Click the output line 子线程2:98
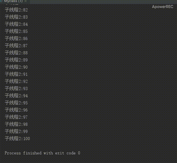Image resolution: width=177 pixels, height=163 pixels. 16,124
